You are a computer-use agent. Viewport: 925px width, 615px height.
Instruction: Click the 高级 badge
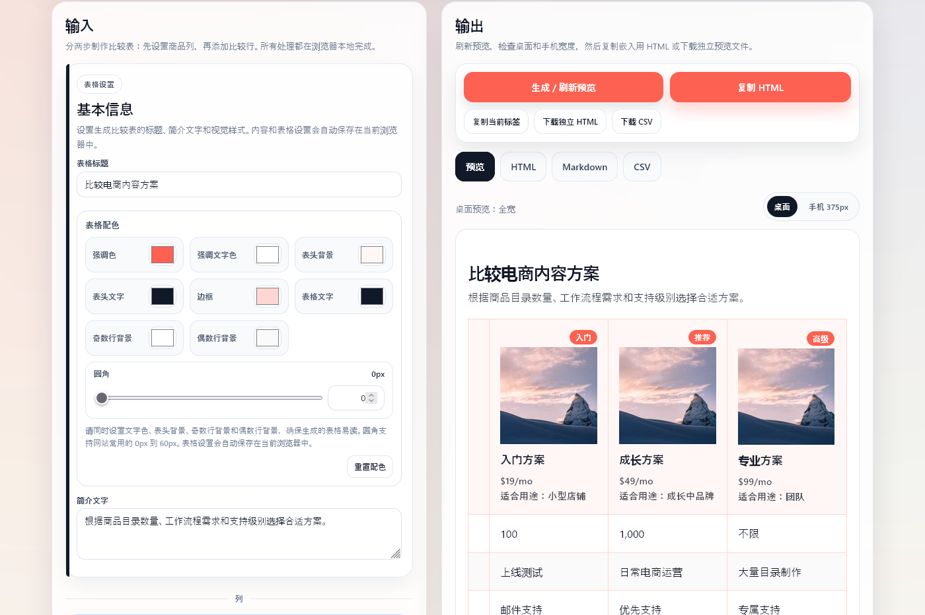tap(821, 339)
